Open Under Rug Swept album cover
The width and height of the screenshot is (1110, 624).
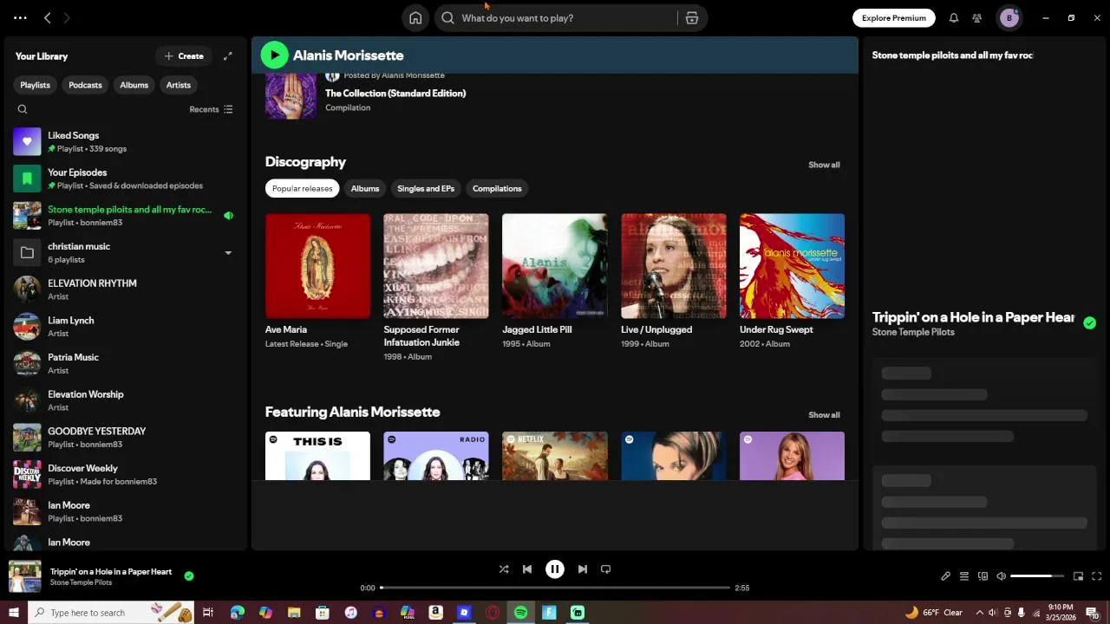(792, 266)
